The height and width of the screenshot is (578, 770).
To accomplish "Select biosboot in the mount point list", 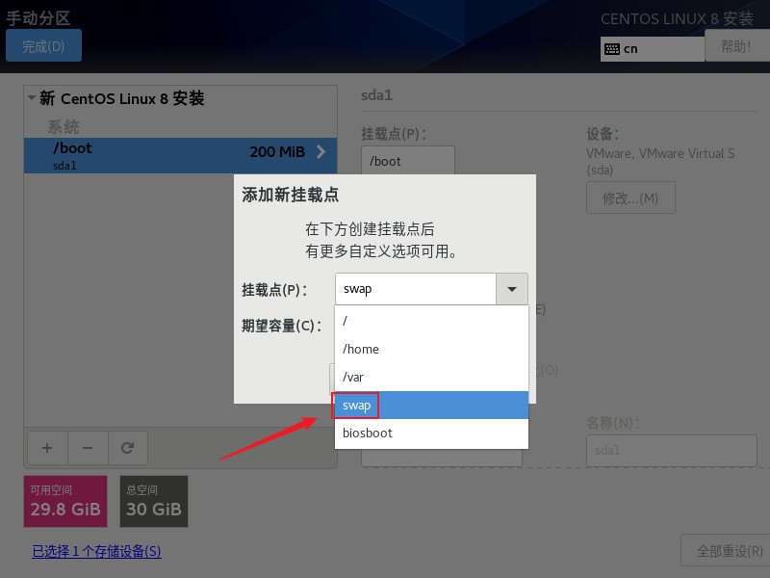I will pyautogui.click(x=431, y=433).
